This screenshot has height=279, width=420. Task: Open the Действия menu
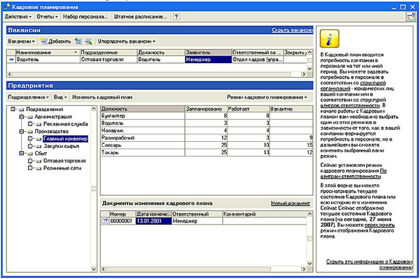click(18, 17)
